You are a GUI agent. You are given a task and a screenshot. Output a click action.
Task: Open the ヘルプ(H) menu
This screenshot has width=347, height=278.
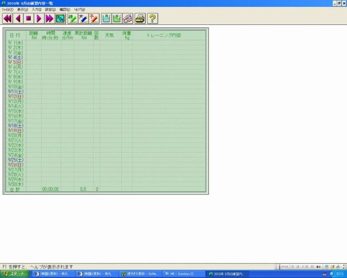tap(79, 9)
